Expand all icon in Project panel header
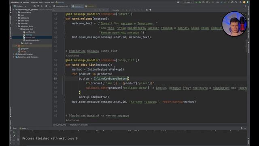The width and height of the screenshot is (259, 146). [38, 6]
